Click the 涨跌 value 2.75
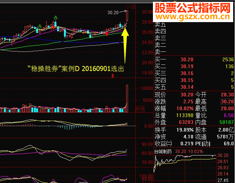The image size is (235, 183). (188, 102)
